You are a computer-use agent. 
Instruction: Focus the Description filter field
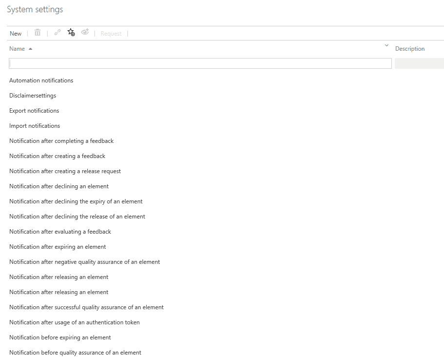[419, 63]
